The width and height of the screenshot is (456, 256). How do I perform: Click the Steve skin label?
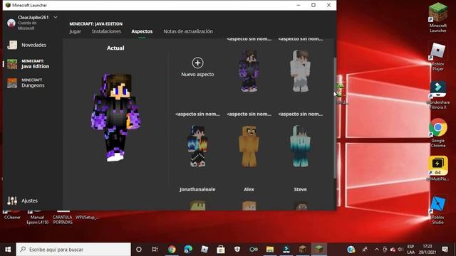(x=300, y=189)
